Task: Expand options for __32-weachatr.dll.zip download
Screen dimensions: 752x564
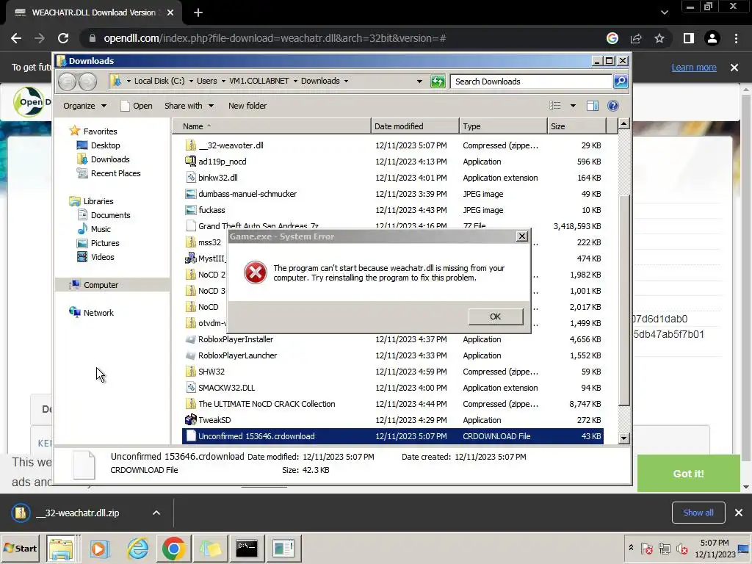Action: click(156, 513)
